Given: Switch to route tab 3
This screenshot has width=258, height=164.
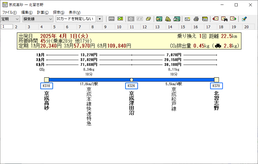Looking at the screenshot, I should [x=32, y=27].
